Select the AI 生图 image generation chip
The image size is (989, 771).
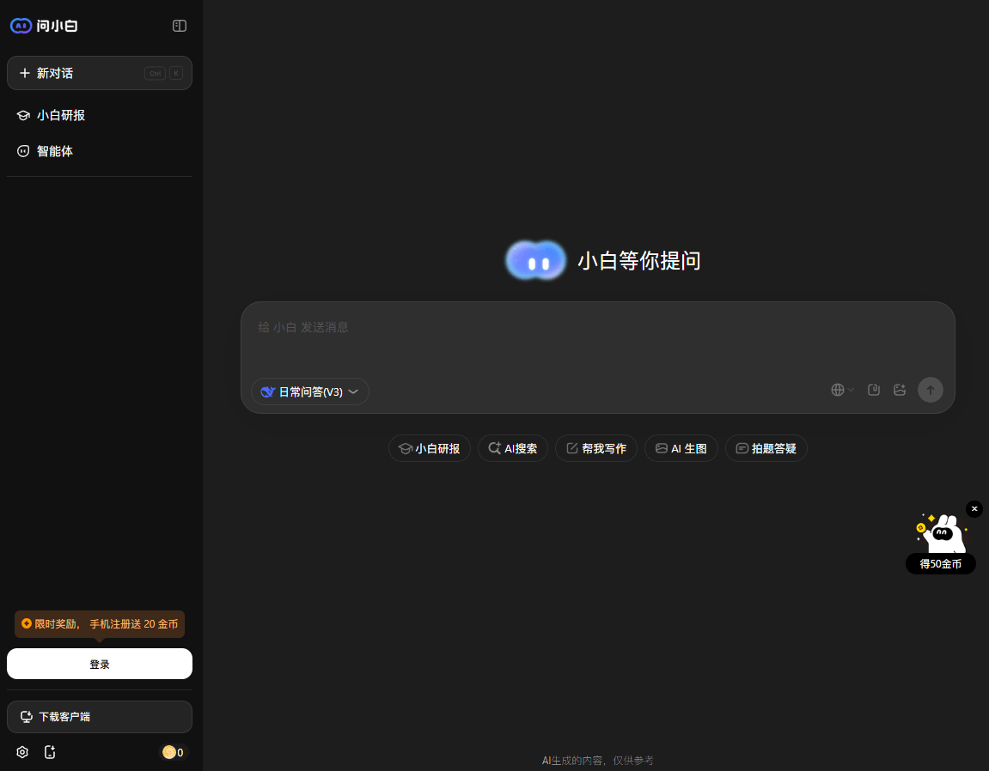681,448
